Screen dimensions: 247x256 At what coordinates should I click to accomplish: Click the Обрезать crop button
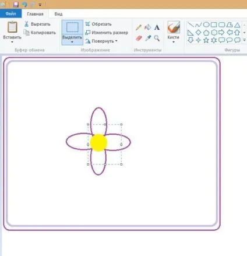(x=98, y=24)
